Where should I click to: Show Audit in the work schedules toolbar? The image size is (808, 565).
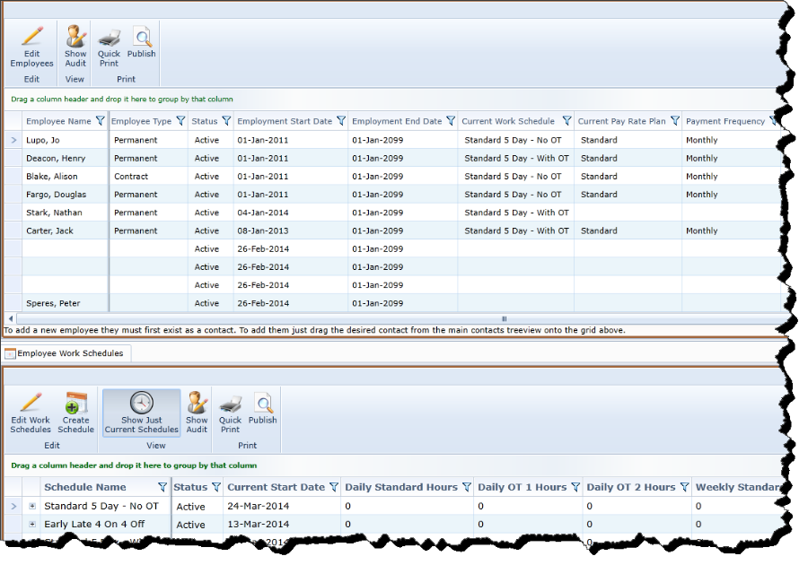pyautogui.click(x=197, y=413)
